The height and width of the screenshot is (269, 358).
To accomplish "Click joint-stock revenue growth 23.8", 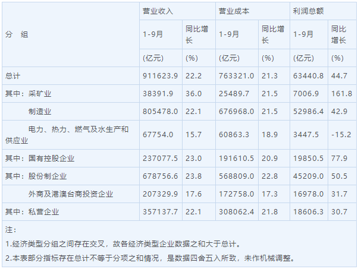I will pyautogui.click(x=194, y=176).
